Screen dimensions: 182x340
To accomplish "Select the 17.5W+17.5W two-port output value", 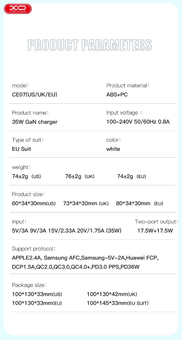I will click(155, 231).
